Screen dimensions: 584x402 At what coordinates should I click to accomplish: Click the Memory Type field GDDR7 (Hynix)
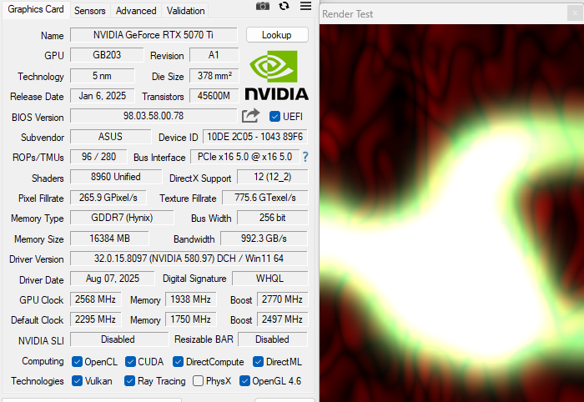tap(122, 218)
